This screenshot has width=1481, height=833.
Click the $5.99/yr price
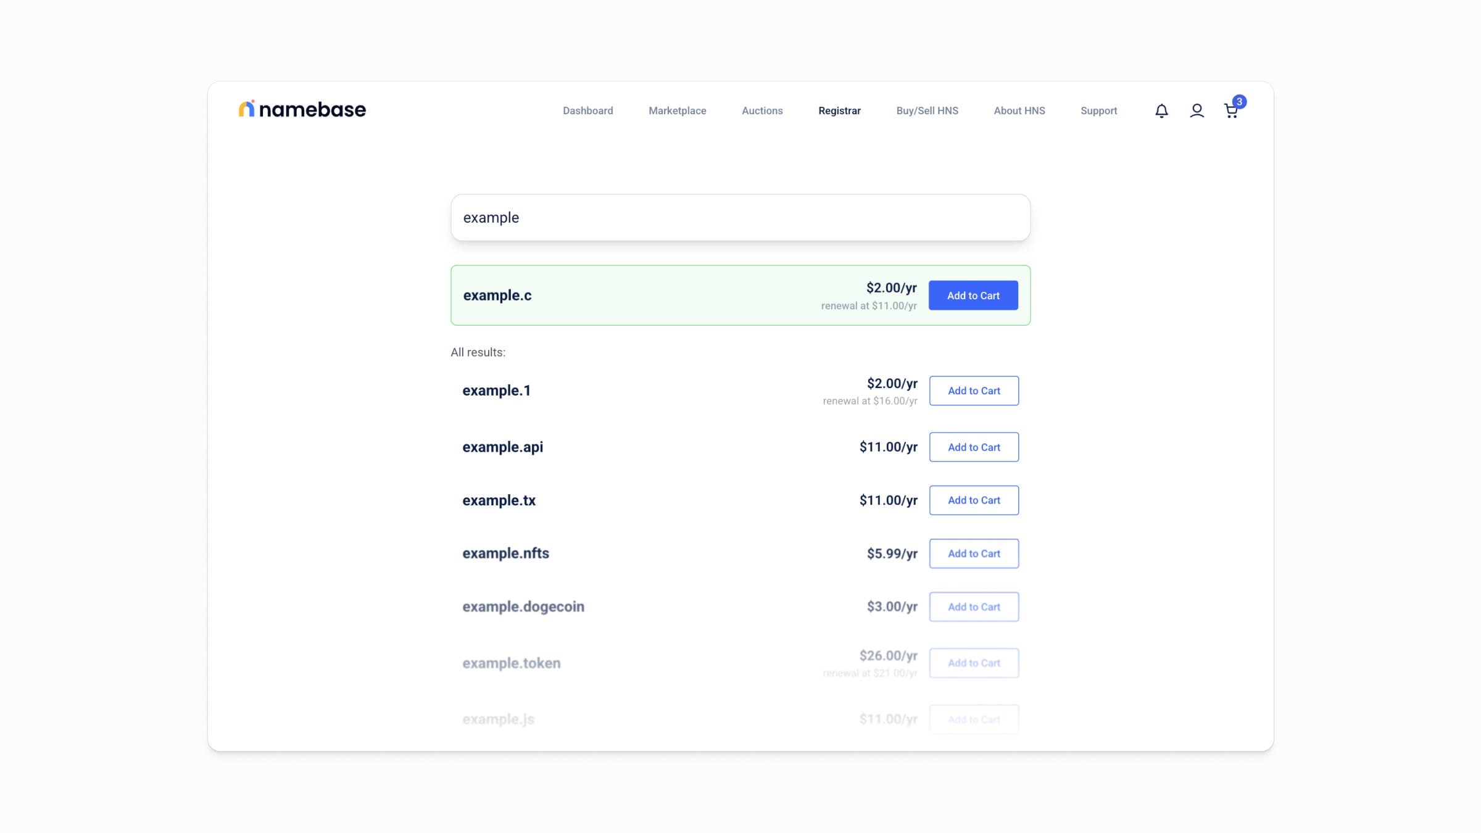click(x=892, y=553)
